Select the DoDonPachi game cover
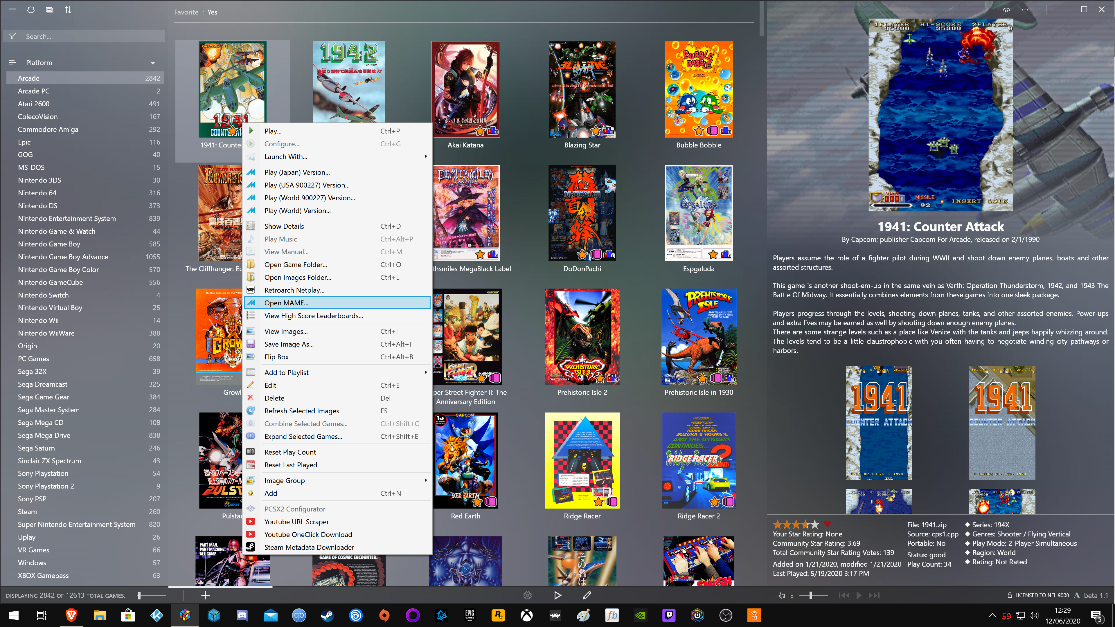1115x627 pixels. tap(582, 213)
